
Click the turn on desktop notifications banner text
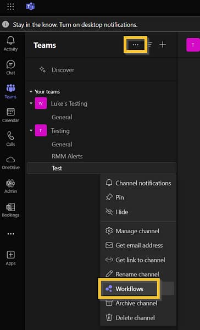(x=75, y=25)
